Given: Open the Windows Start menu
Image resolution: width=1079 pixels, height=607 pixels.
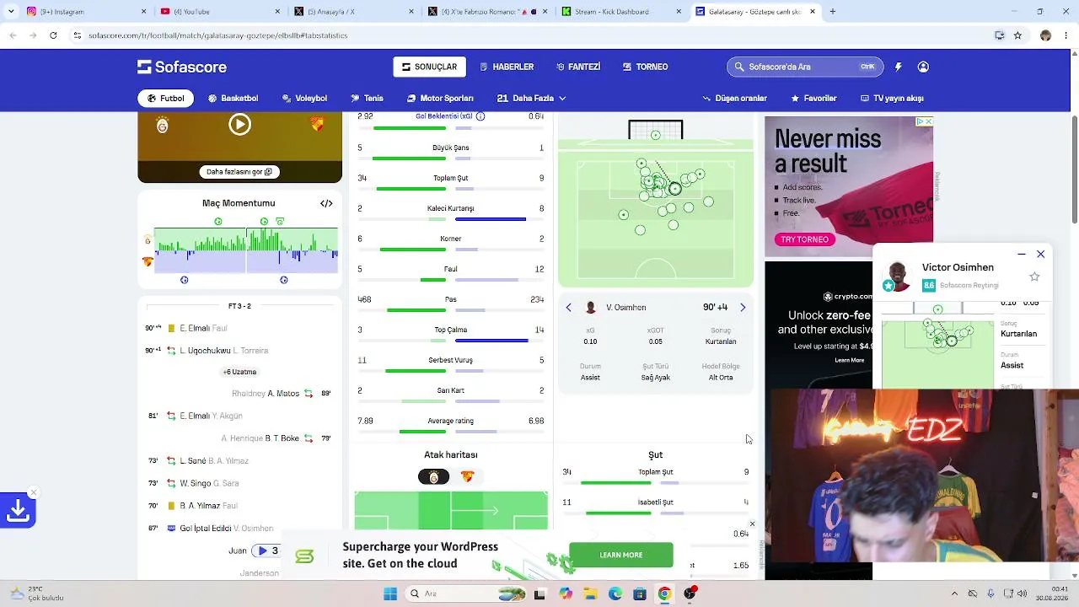Looking at the screenshot, I should tap(390, 594).
